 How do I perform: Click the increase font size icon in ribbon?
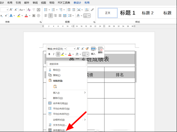pyautogui.click(x=11, y=10)
